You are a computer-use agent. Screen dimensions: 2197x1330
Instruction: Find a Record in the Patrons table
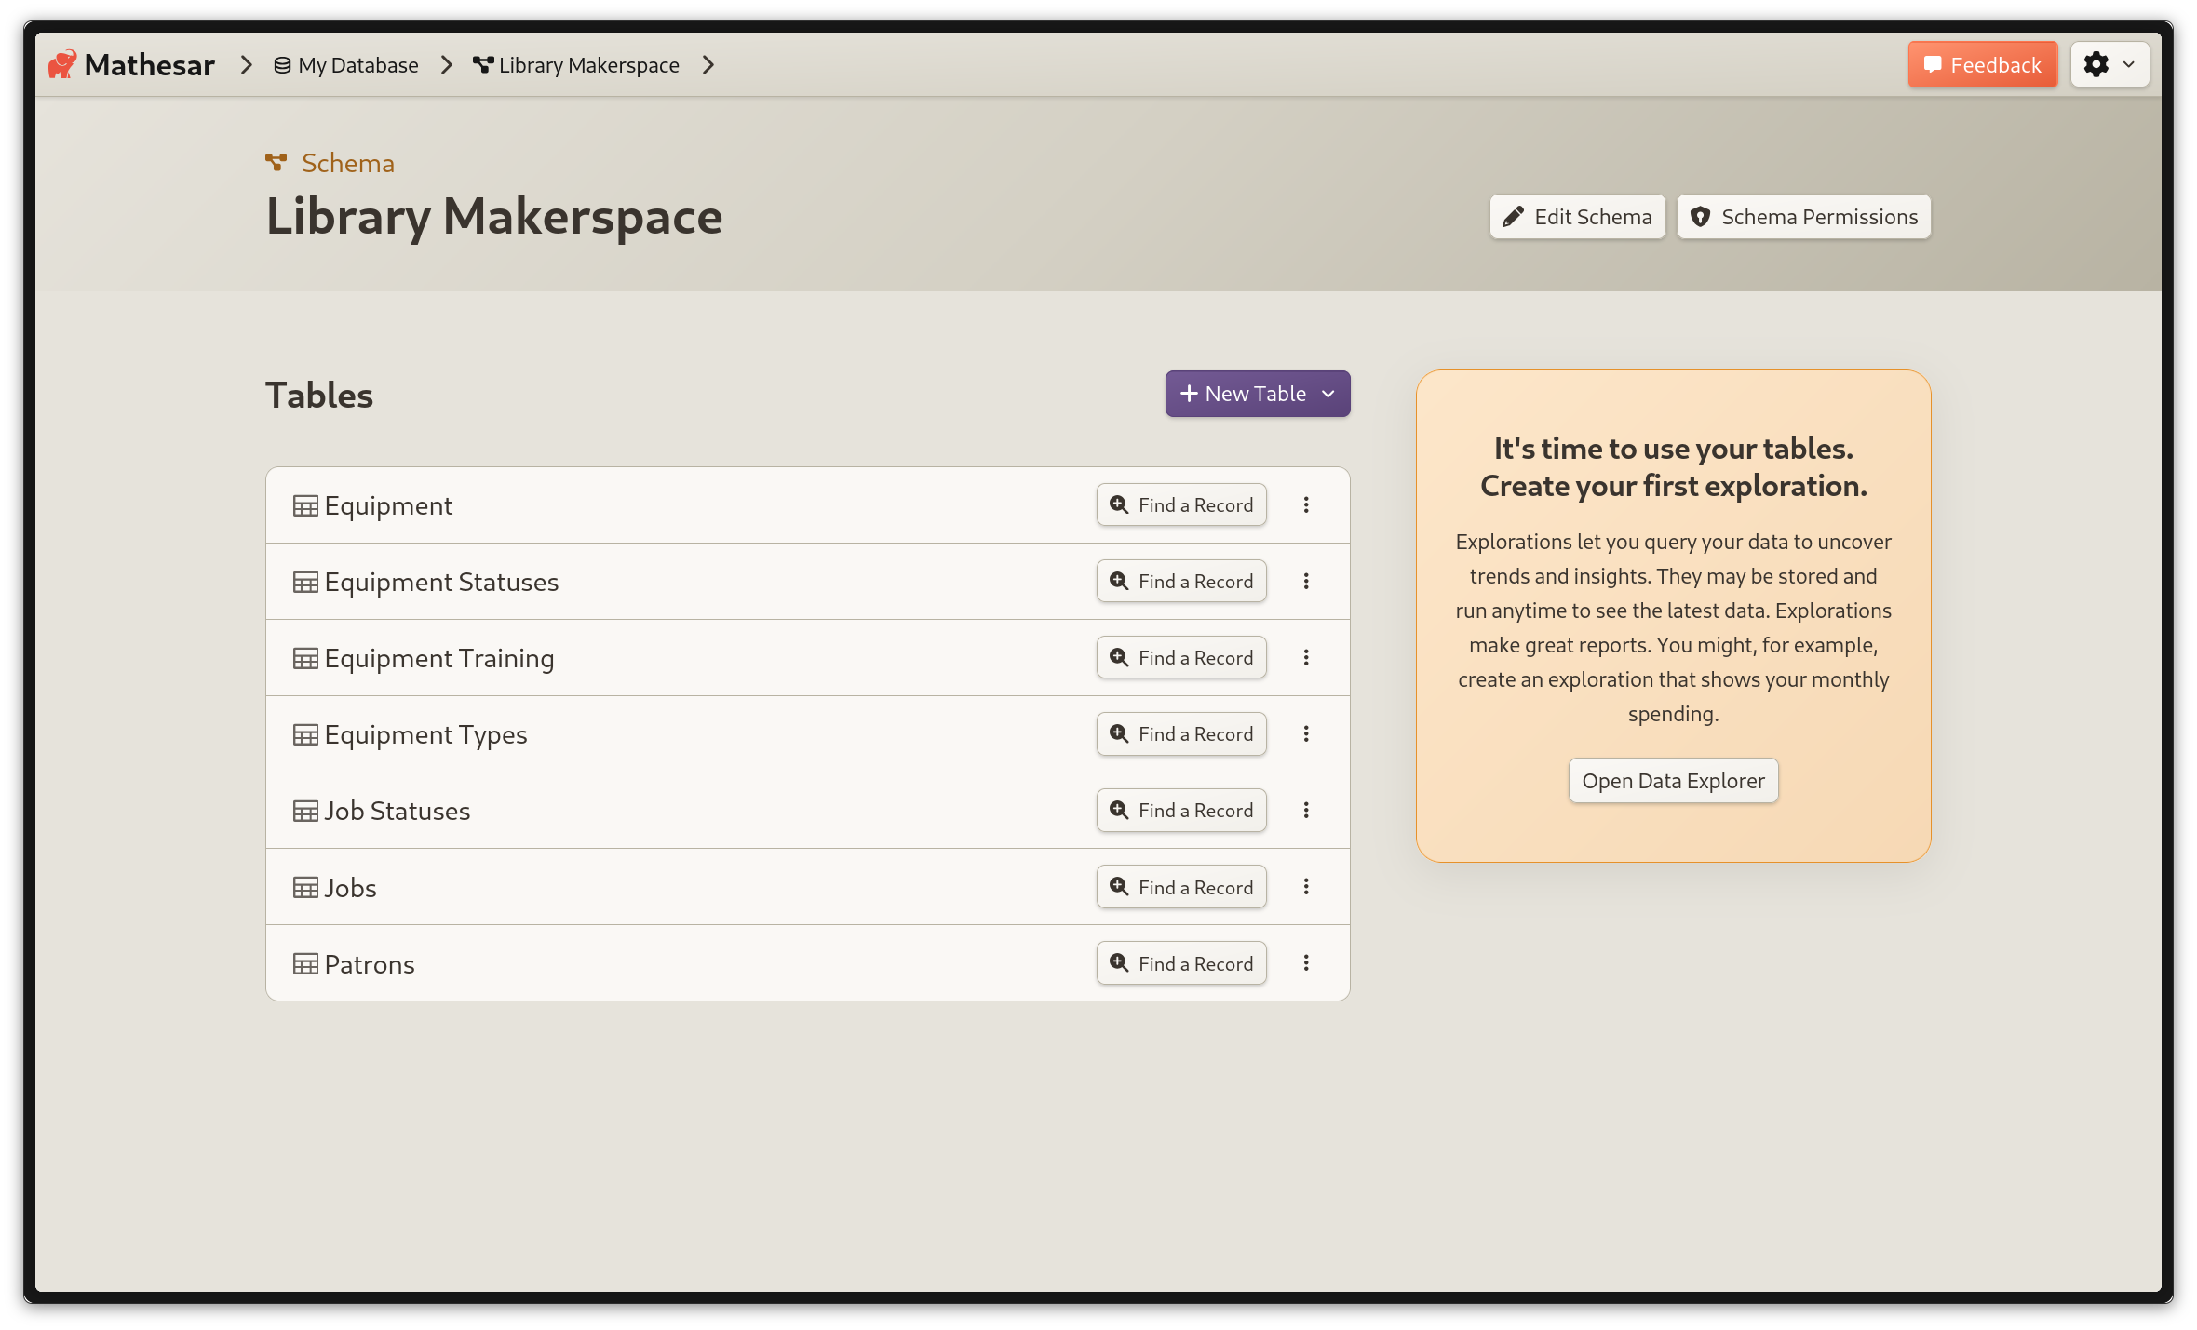(x=1181, y=963)
